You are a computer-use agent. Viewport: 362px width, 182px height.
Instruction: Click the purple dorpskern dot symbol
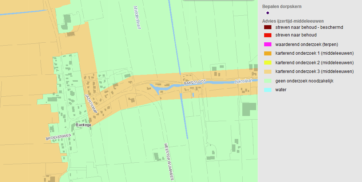click(267, 13)
